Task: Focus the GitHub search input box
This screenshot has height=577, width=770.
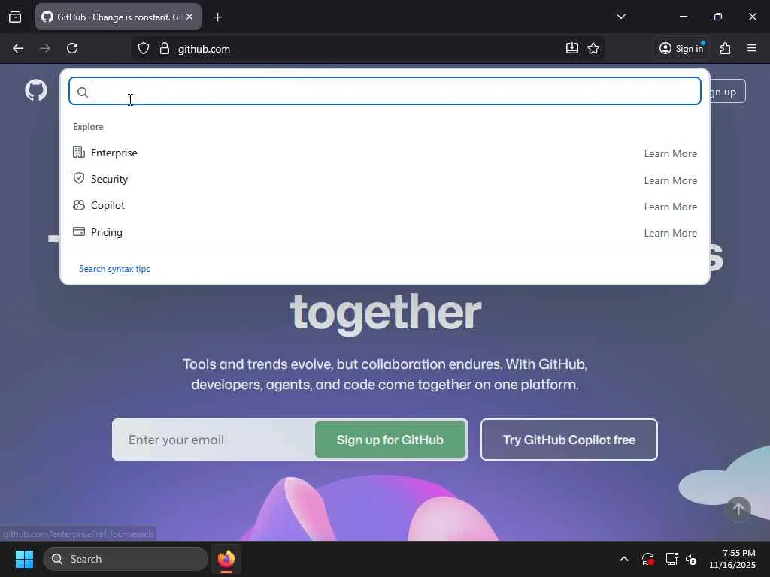Action: click(385, 91)
